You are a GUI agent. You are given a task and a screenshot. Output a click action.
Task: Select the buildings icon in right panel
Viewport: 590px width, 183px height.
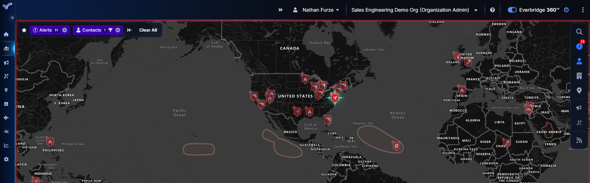(x=579, y=76)
